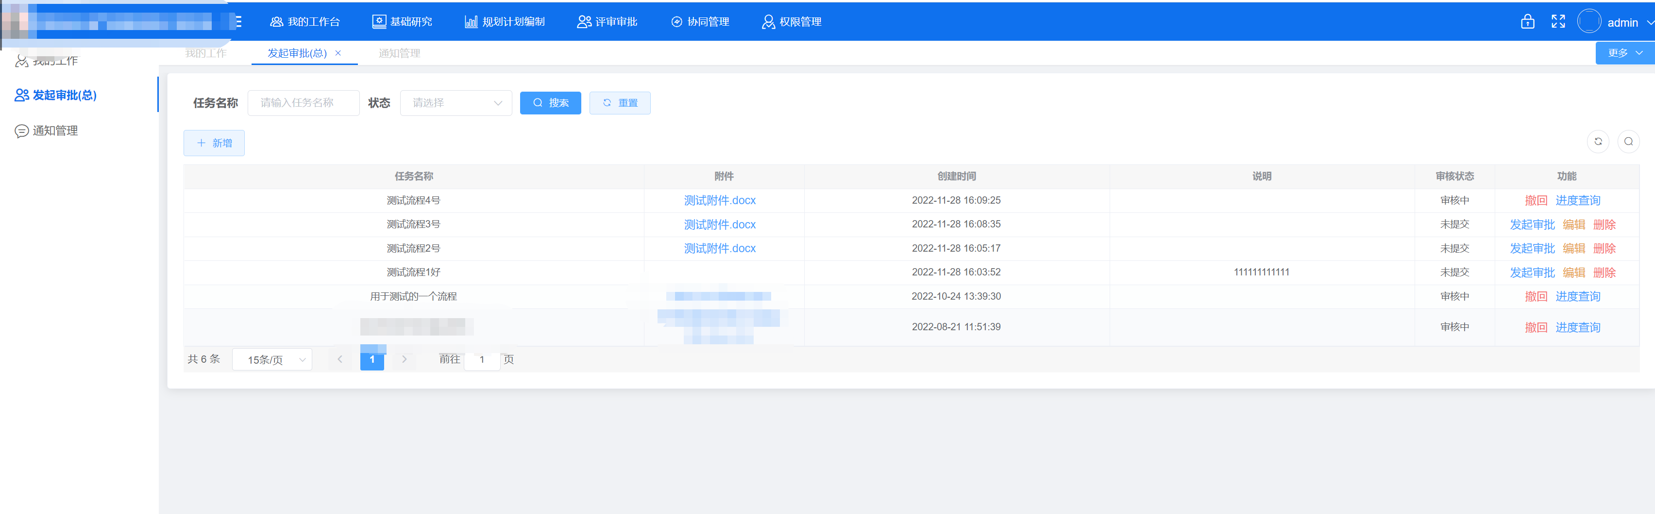Image resolution: width=1655 pixels, height=514 pixels.
Task: Click the 2022-10-24 13:39:30 time cell
Action: point(956,296)
